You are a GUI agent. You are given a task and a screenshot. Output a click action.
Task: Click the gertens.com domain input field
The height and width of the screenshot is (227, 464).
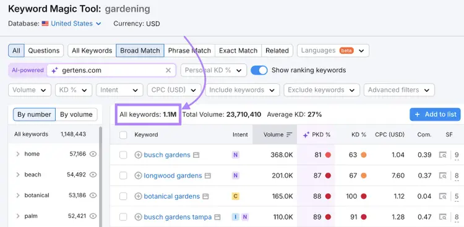point(111,70)
